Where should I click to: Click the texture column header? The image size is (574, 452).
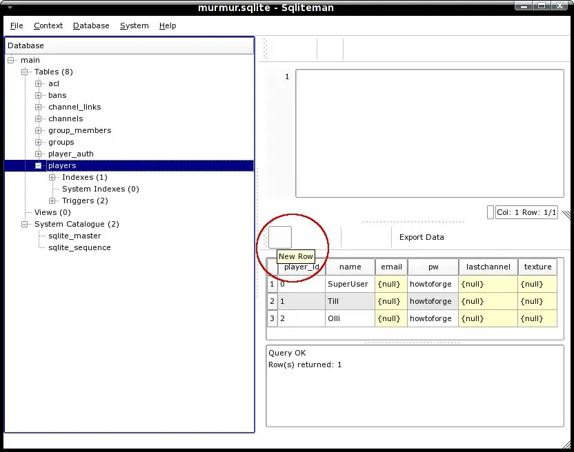[537, 267]
